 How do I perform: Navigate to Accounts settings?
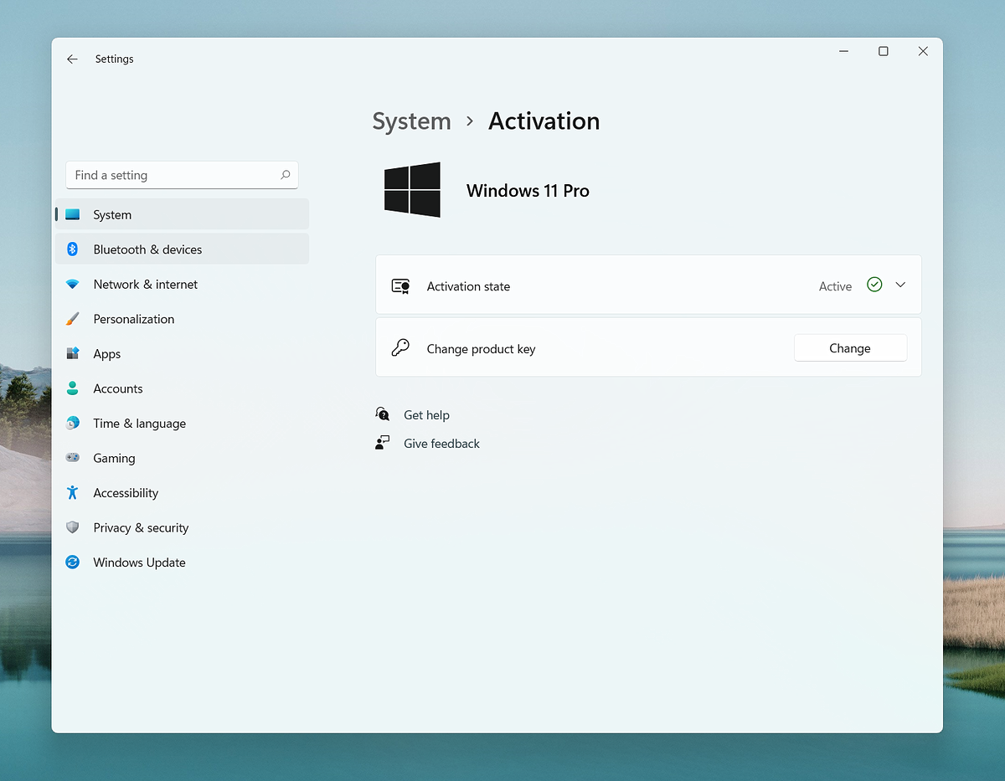coord(182,388)
